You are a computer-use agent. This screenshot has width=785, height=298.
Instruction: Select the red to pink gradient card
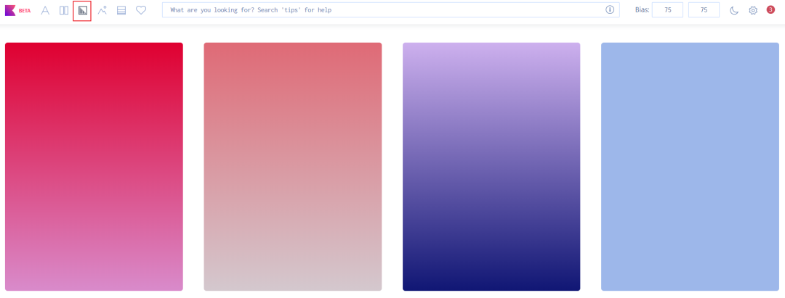coord(94,167)
